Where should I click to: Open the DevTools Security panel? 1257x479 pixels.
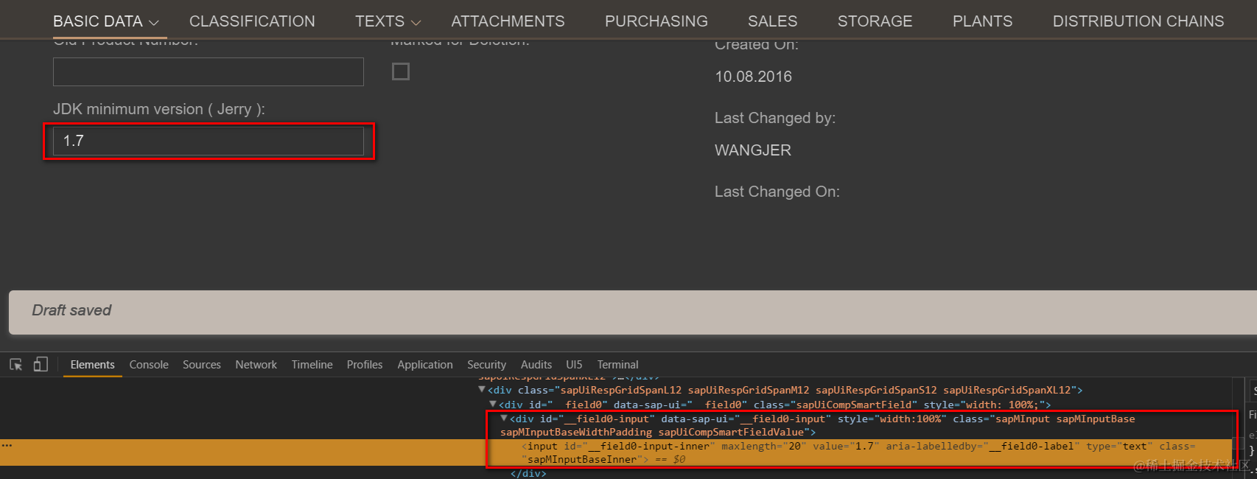[486, 365]
